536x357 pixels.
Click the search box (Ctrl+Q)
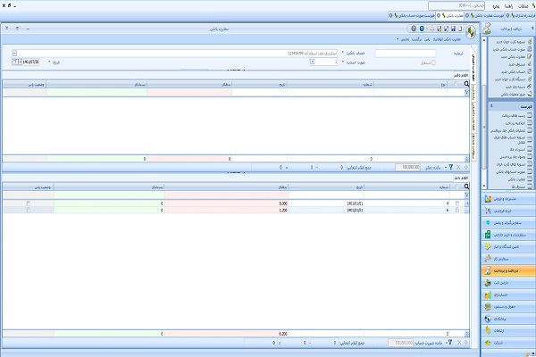456,6
